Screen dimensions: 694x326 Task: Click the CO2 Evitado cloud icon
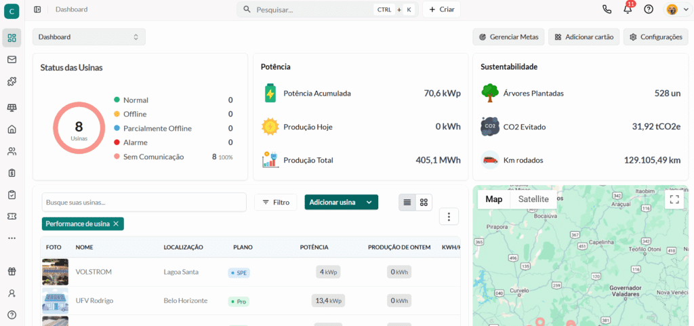point(489,127)
